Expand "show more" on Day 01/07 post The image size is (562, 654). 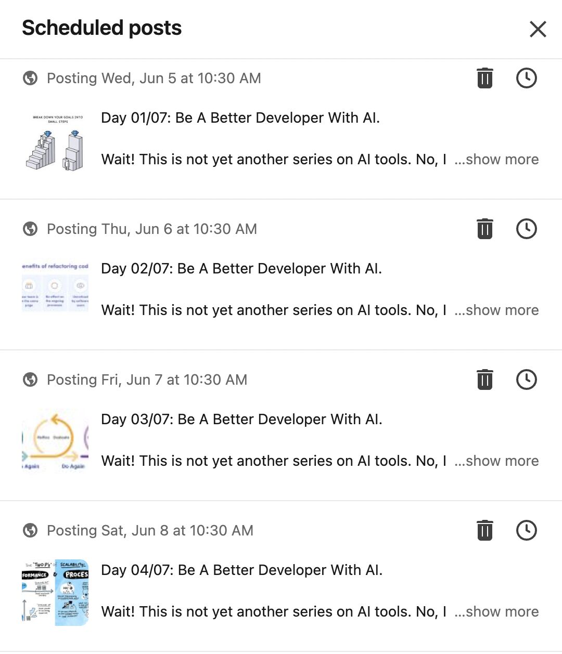[x=497, y=160]
